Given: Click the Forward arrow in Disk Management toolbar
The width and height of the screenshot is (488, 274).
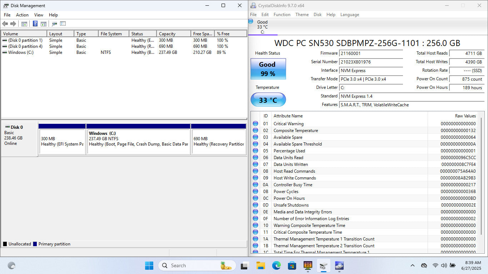Looking at the screenshot, I should [x=13, y=24].
